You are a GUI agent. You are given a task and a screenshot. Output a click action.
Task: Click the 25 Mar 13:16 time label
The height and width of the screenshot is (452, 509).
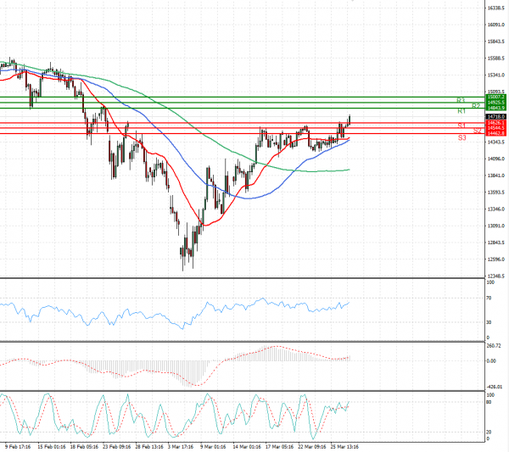point(344,447)
